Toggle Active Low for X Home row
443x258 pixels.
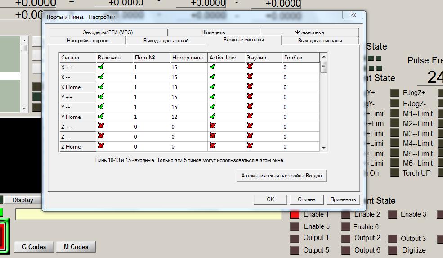point(212,86)
